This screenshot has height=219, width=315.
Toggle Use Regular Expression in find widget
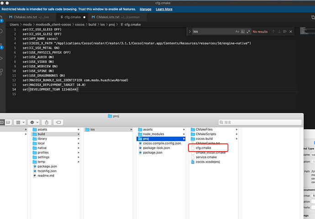coord(248,31)
